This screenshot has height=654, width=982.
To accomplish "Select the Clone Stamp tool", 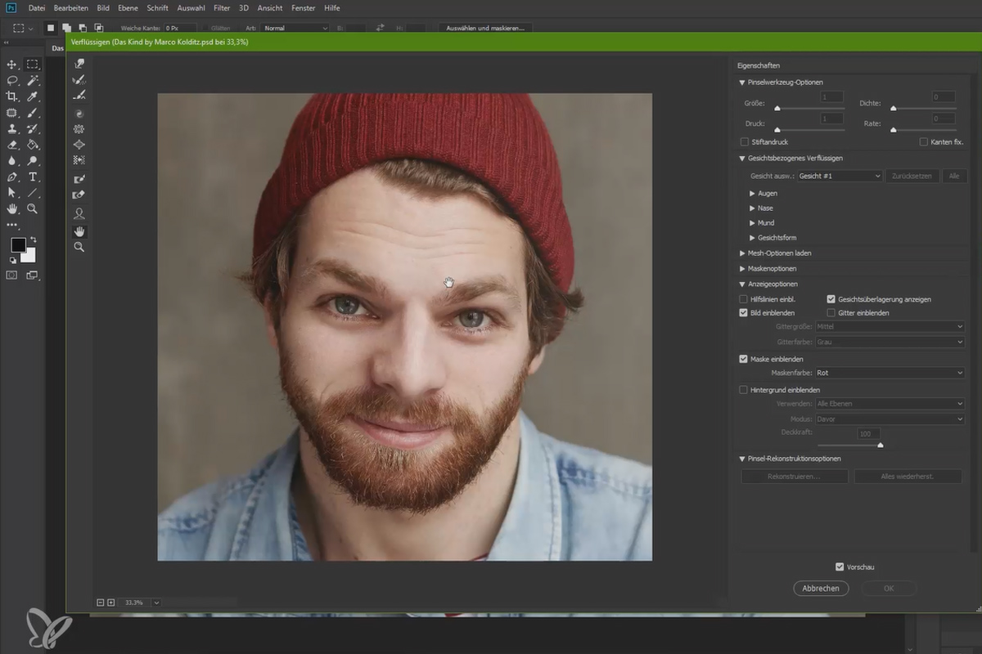I will [12, 129].
